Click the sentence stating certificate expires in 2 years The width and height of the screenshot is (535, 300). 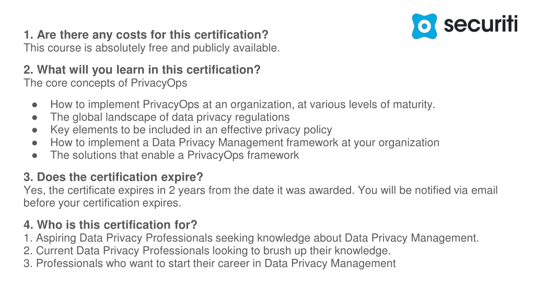click(189, 190)
